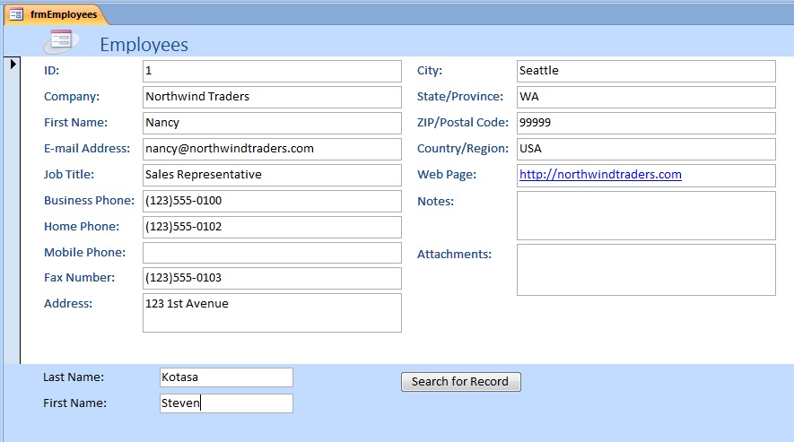This screenshot has height=442, width=794.
Task: Click the E-mail Address: label
Action: 87,148
